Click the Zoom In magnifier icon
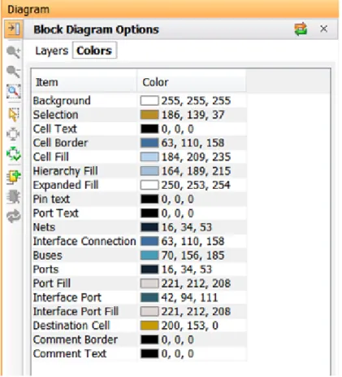The width and height of the screenshot is (342, 377). click(13, 51)
